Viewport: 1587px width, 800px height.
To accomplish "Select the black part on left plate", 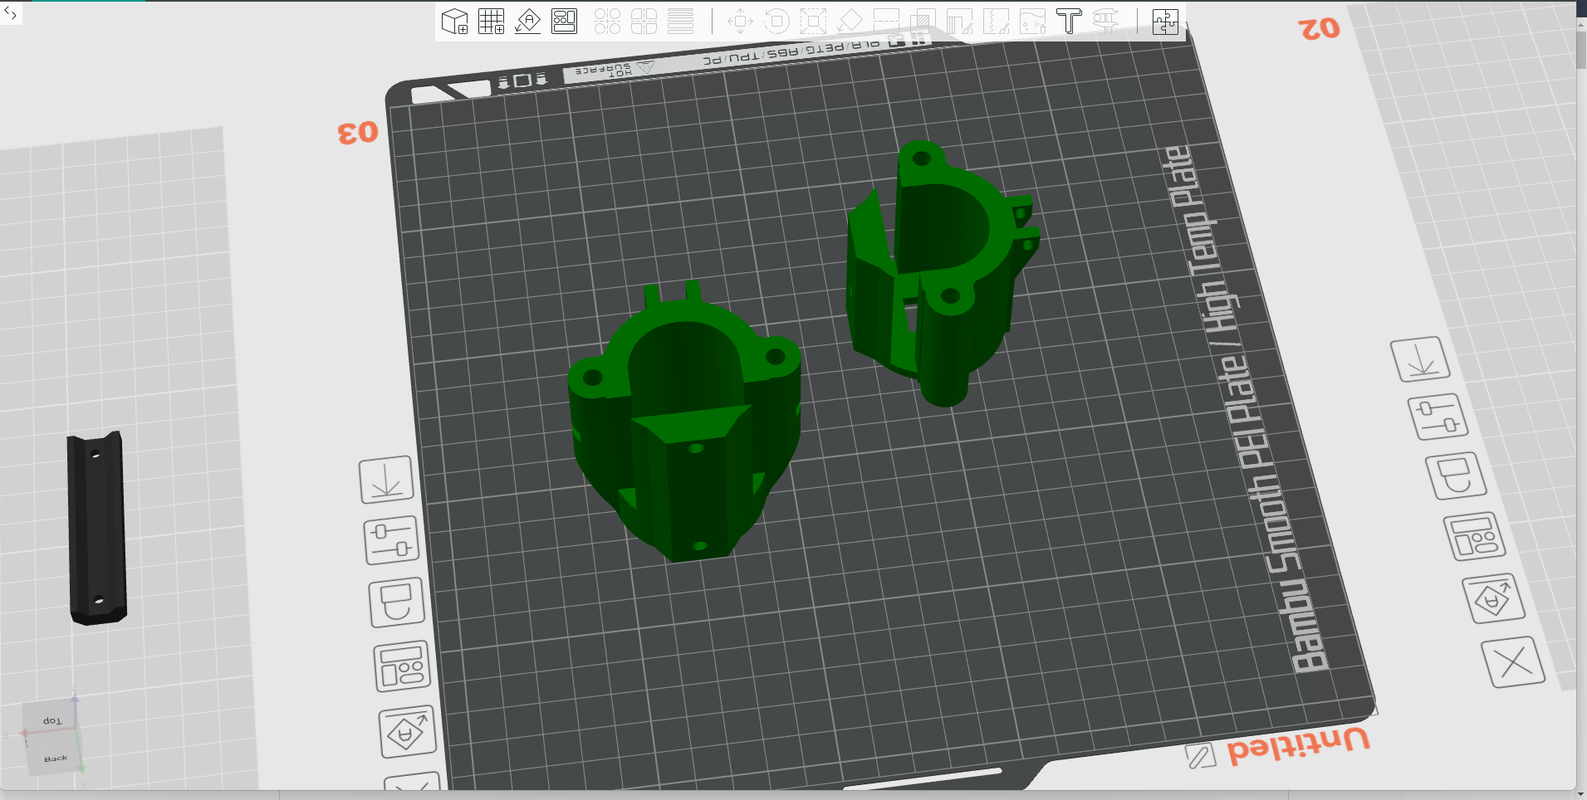I will tap(97, 528).
